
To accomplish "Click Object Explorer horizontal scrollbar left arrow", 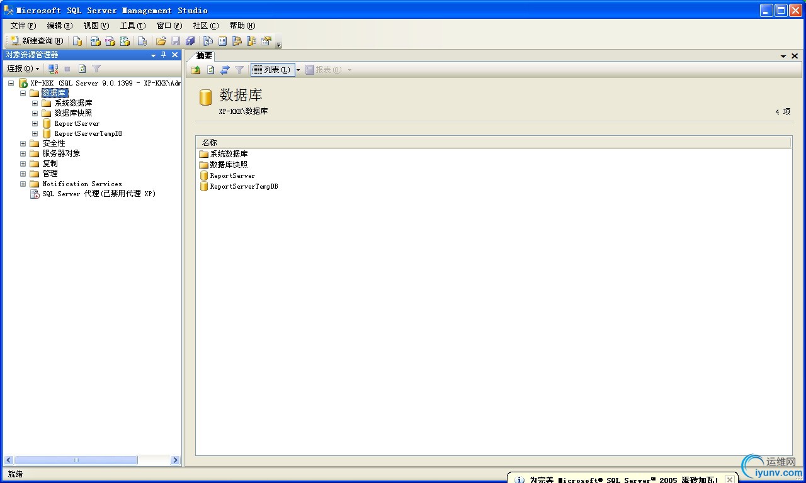I will click(x=9, y=460).
